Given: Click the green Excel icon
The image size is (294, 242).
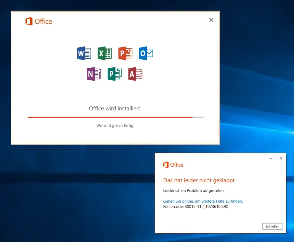Looking at the screenshot, I should [x=105, y=54].
